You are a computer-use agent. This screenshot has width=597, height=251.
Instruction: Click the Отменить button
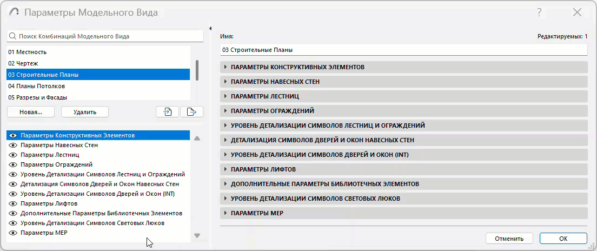pyautogui.click(x=509, y=239)
